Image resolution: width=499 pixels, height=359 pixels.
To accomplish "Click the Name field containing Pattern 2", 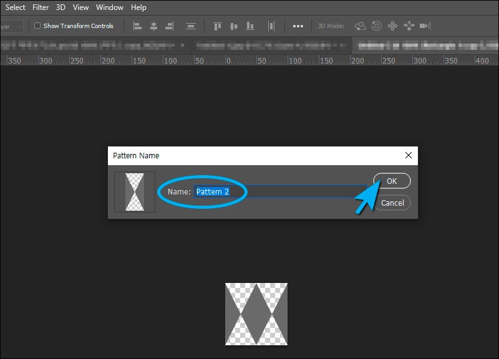I will [x=280, y=191].
